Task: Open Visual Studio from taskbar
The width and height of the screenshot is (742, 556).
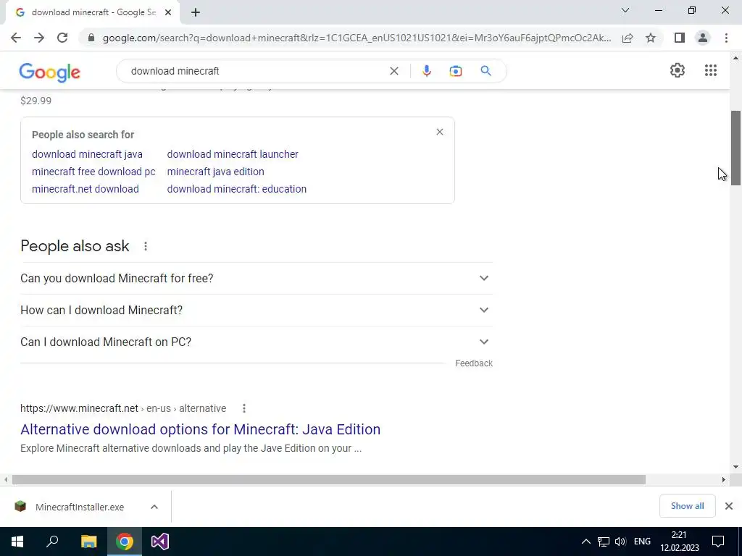Action: [x=160, y=542]
